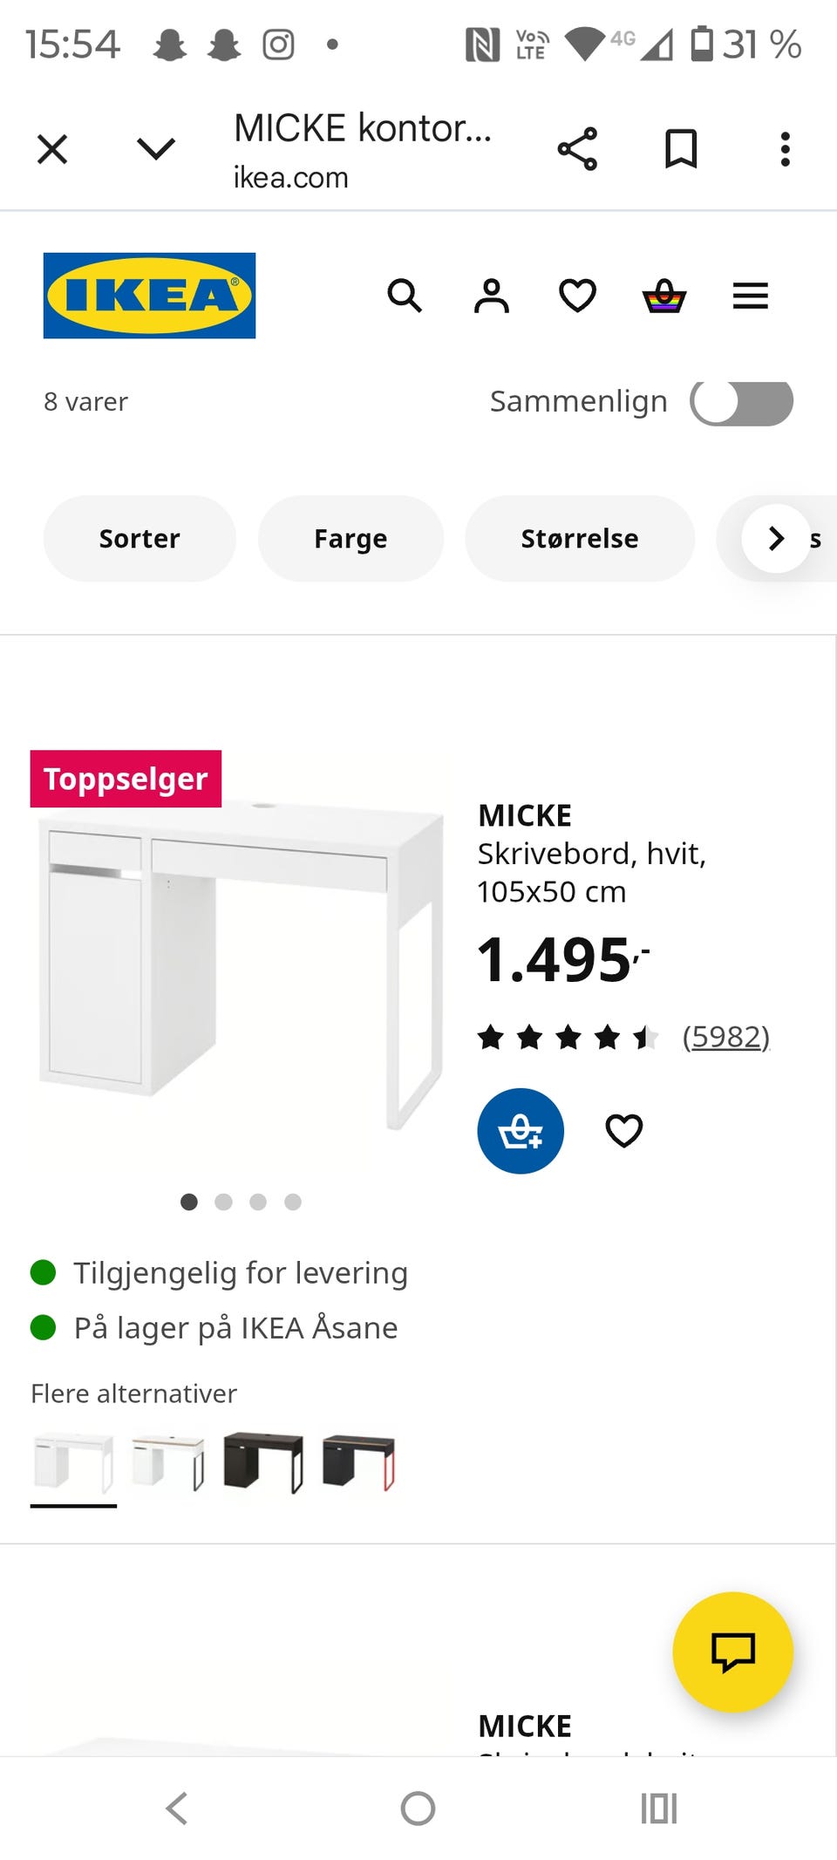Open the hamburger menu
Screen dimensions: 837x1860
point(750,296)
